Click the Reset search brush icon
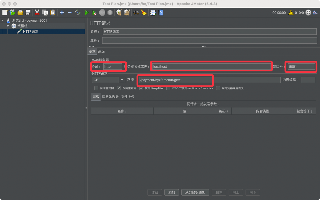320x200 pixels. [144, 13]
